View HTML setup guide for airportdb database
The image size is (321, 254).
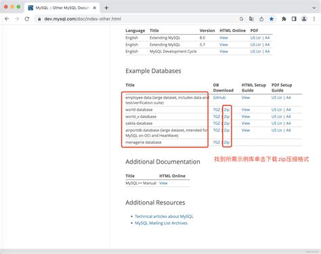pyautogui.click(x=246, y=130)
